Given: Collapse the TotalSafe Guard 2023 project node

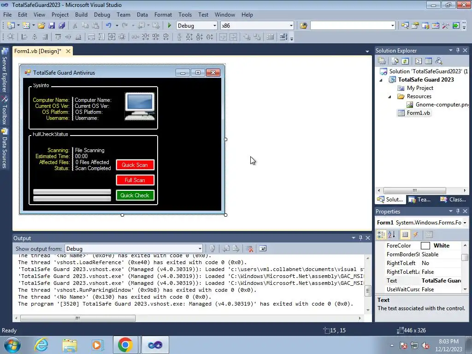Looking at the screenshot, I should click(x=381, y=80).
